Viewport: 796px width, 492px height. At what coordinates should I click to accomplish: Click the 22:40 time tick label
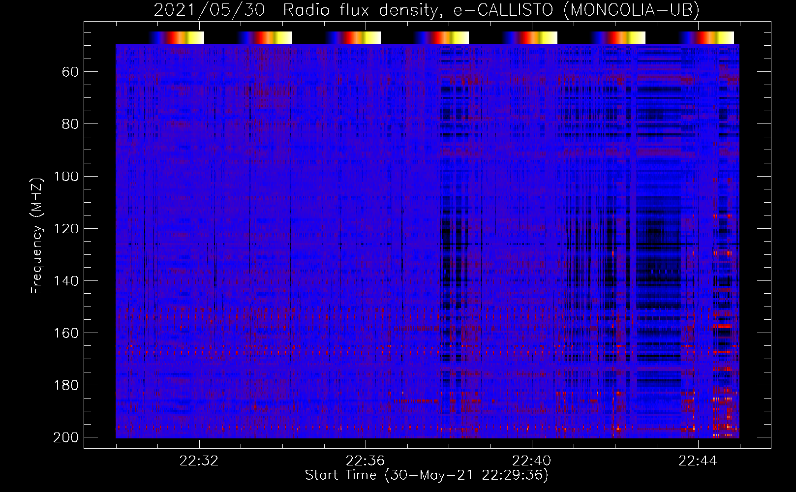[532, 461]
